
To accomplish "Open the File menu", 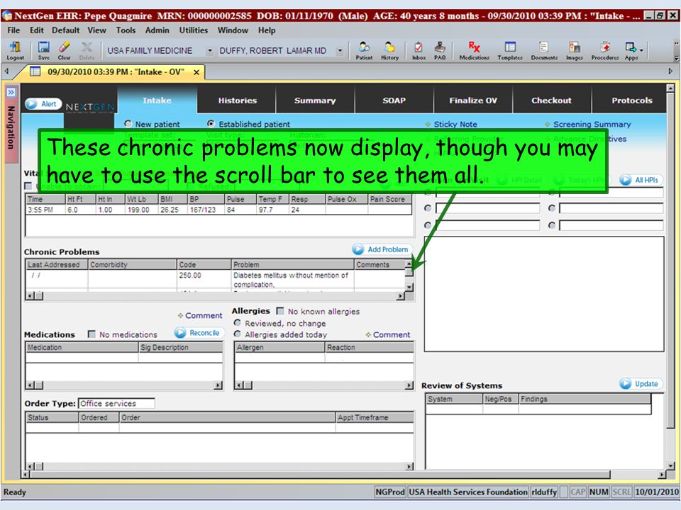I will 13,30.
